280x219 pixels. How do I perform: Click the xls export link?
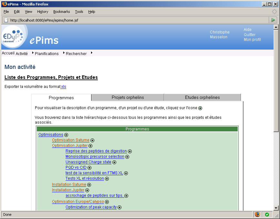[x=64, y=87]
